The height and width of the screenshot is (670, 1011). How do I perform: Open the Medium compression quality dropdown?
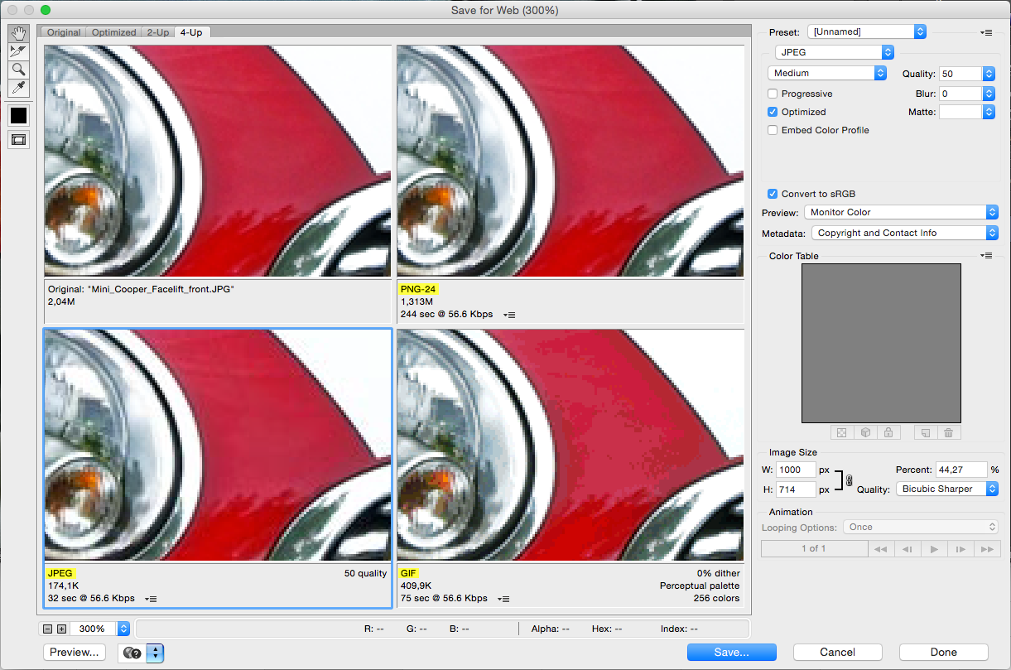pyautogui.click(x=827, y=73)
